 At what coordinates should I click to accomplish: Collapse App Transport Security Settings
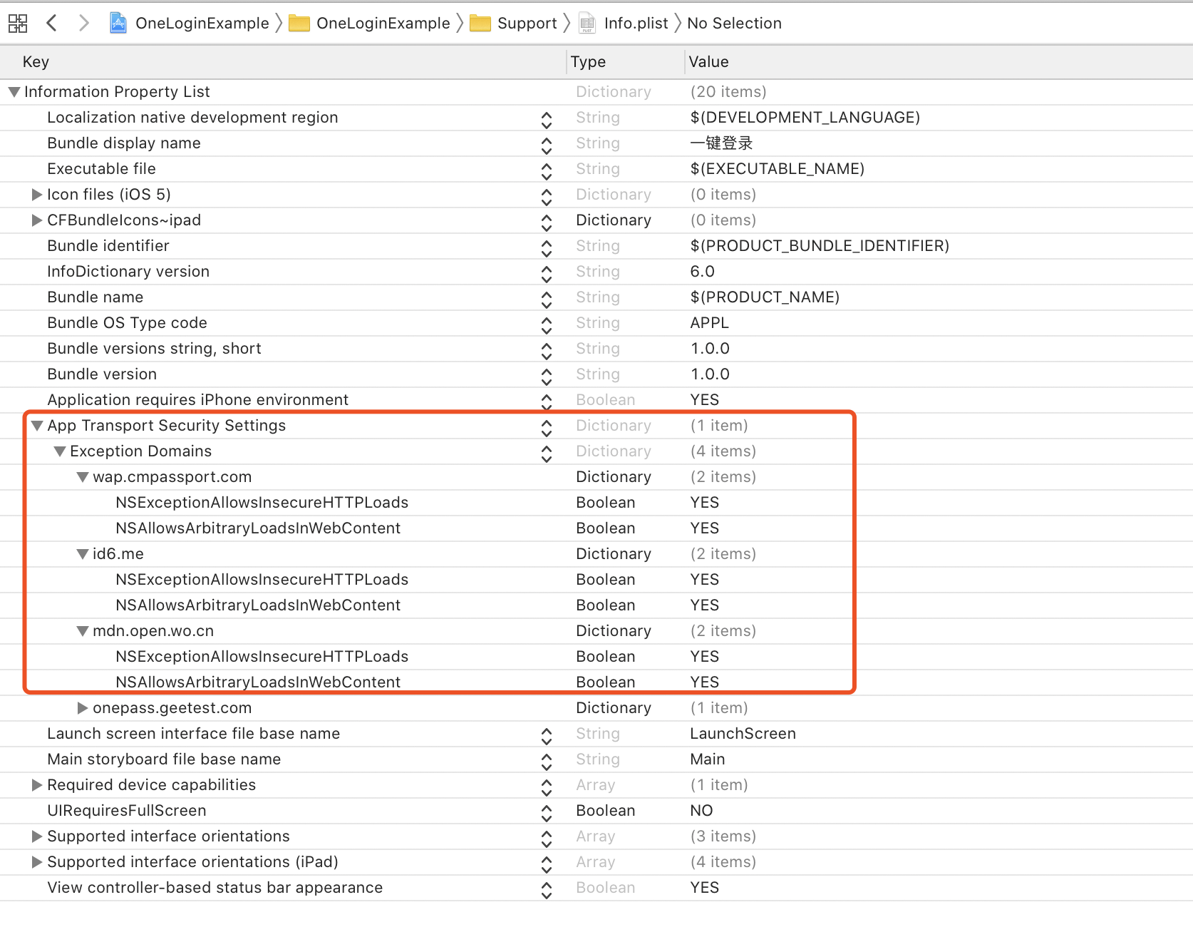coord(37,426)
